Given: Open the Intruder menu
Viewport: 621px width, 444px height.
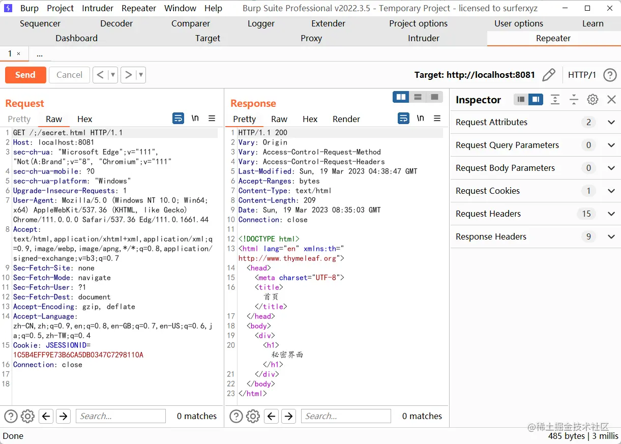Looking at the screenshot, I should (98, 8).
